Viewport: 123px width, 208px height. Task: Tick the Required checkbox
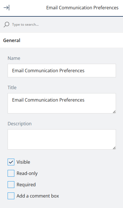(11, 185)
